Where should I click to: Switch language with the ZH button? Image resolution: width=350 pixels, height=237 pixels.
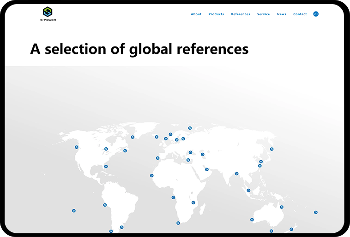coord(316,14)
